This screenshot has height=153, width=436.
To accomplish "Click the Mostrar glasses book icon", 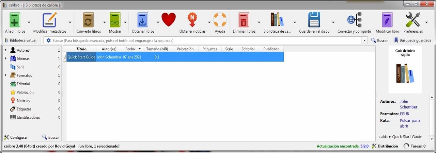I will (x=115, y=20).
